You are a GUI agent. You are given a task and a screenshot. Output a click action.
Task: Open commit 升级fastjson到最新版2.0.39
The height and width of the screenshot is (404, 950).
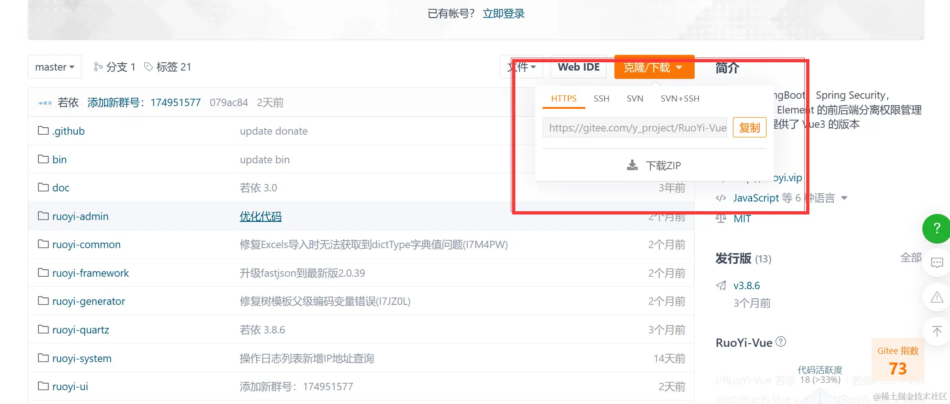(302, 273)
